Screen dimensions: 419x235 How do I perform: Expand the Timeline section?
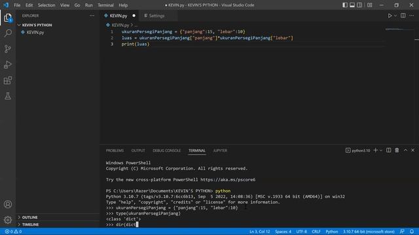click(30, 225)
